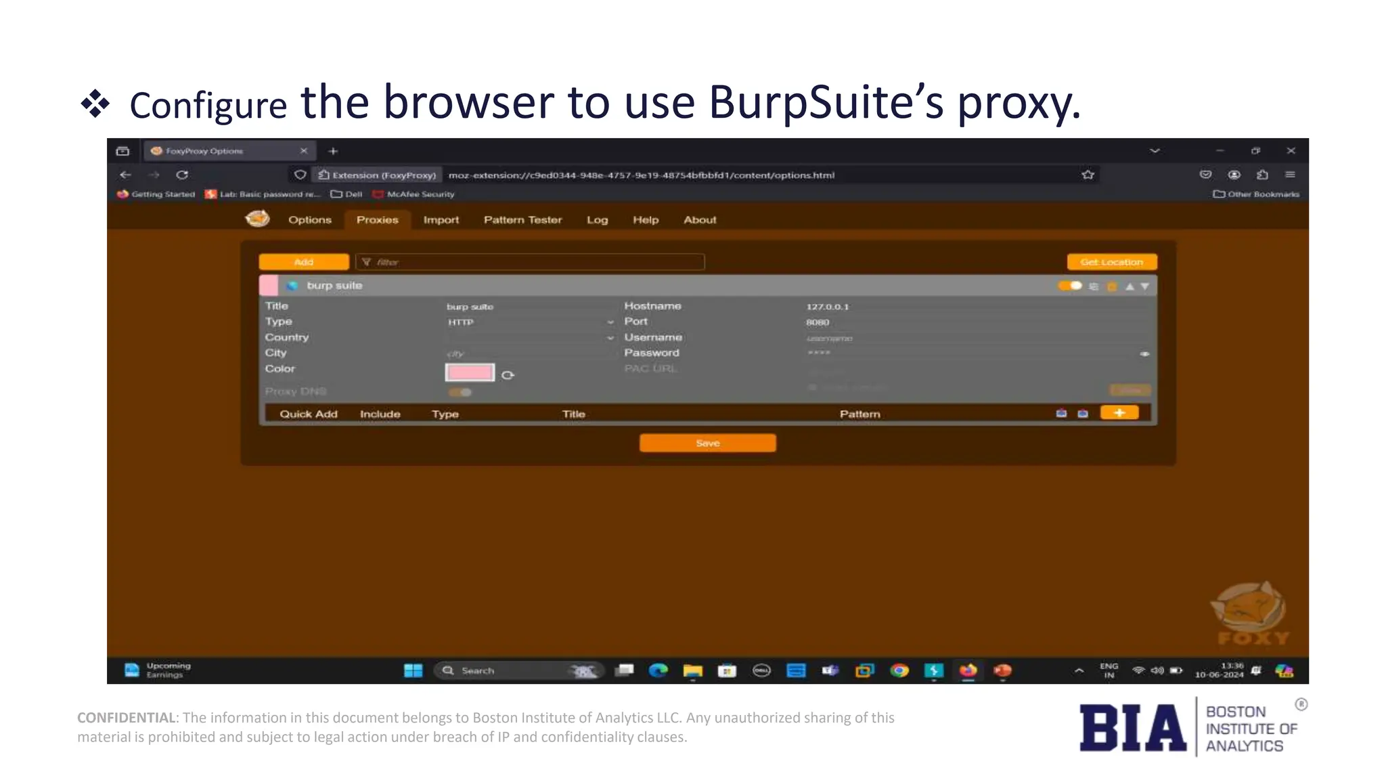1386x780 pixels.
Task: Switch to the Help tab
Action: 646,220
